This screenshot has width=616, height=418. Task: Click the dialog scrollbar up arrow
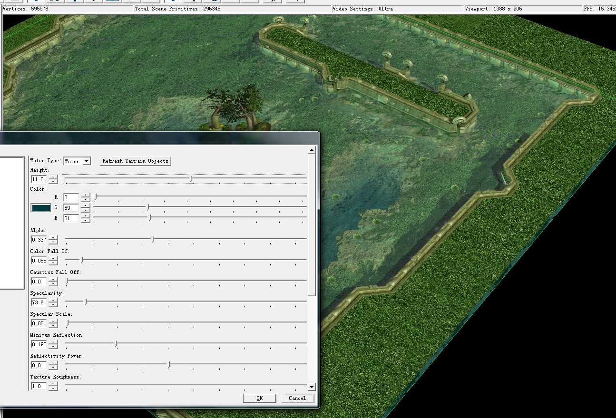(x=312, y=150)
